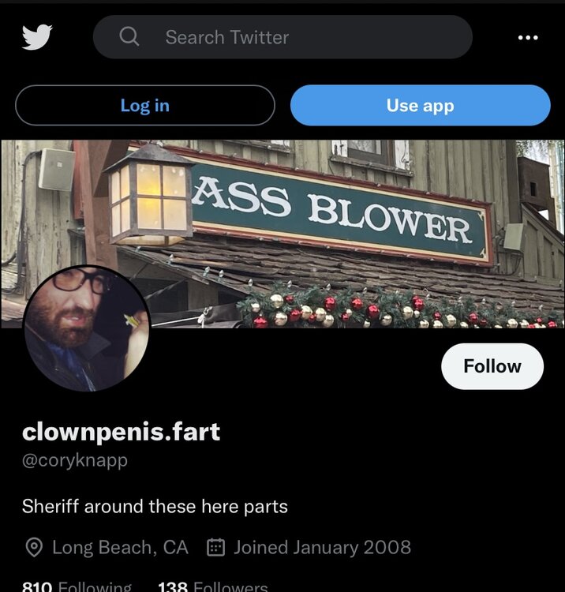Click the @coryknapp handle
This screenshot has width=565, height=592.
pyautogui.click(x=75, y=461)
